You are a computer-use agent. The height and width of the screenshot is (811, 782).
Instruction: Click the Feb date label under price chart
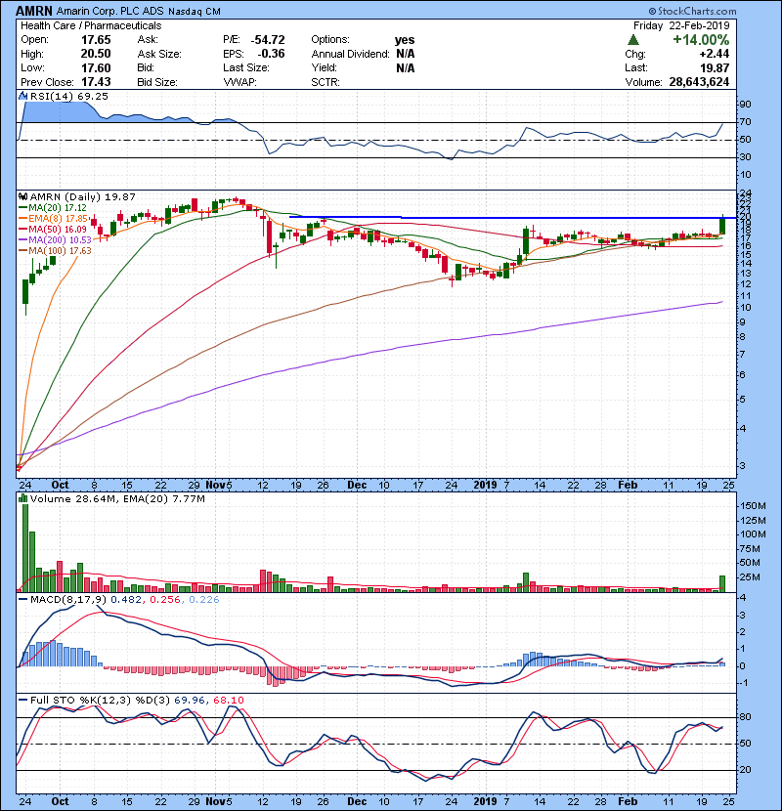(x=628, y=485)
